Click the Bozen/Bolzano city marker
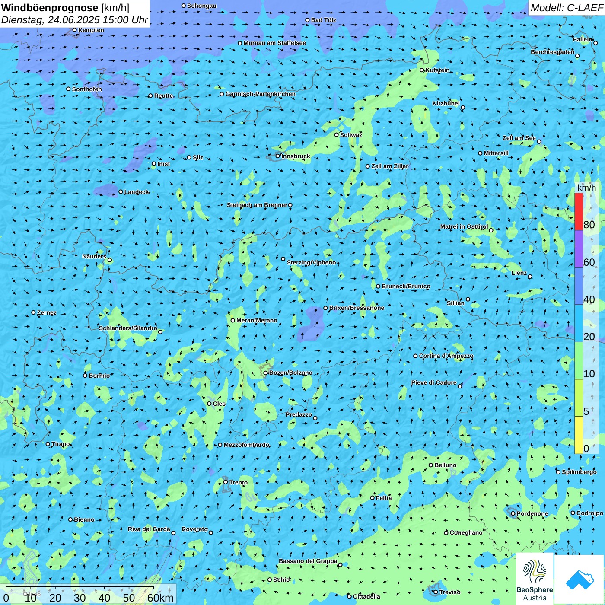Screen dimensions: 605x605 266,373
